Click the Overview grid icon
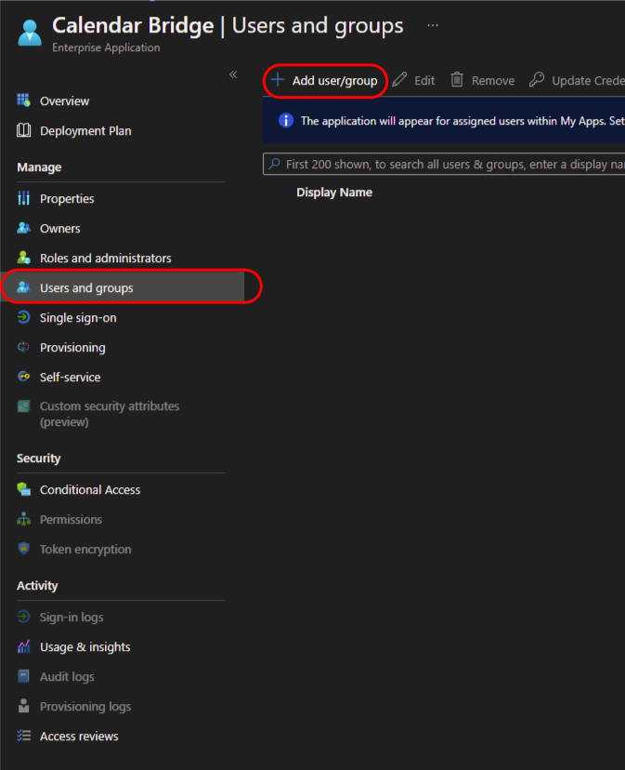This screenshot has height=770, width=625. [x=23, y=100]
